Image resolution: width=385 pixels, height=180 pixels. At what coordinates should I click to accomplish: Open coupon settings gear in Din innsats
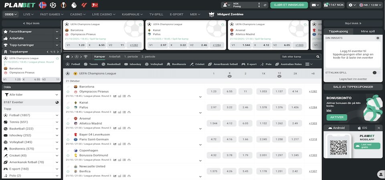(377, 38)
